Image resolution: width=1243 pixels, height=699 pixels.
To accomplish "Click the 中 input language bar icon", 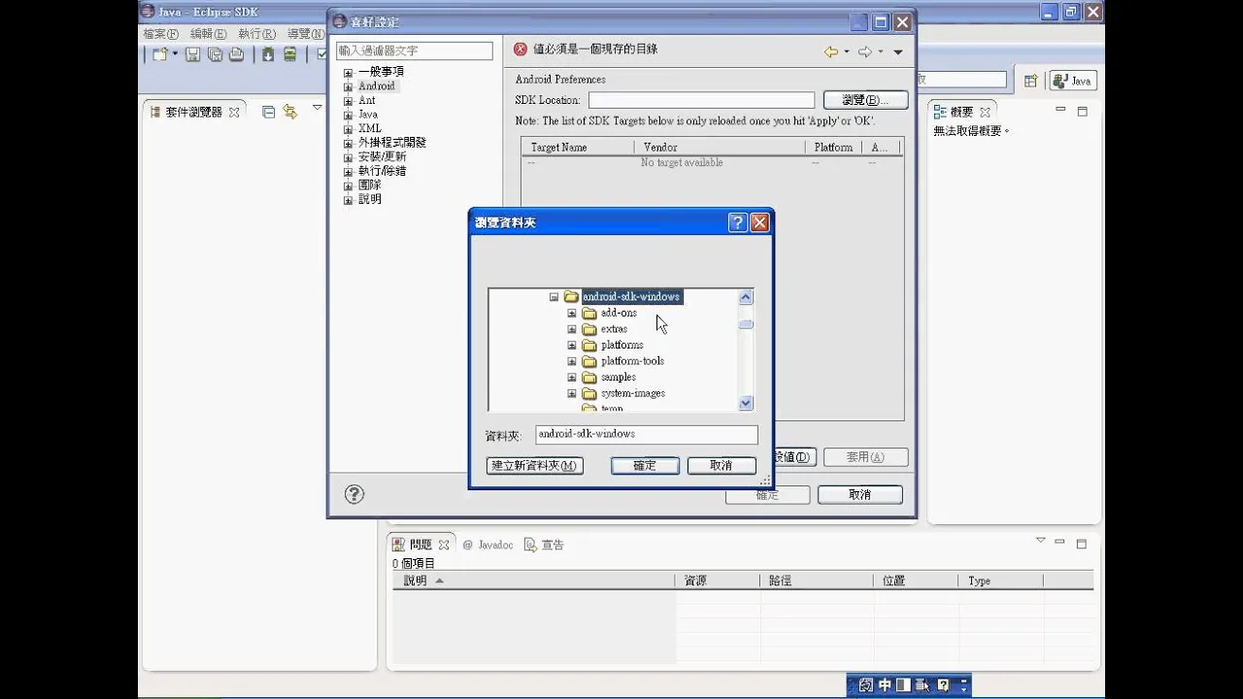I will click(885, 684).
